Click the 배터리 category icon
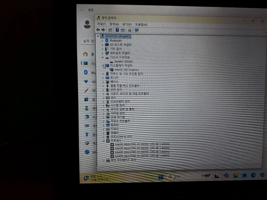This screenshot has height=200, width=267. tap(107, 82)
